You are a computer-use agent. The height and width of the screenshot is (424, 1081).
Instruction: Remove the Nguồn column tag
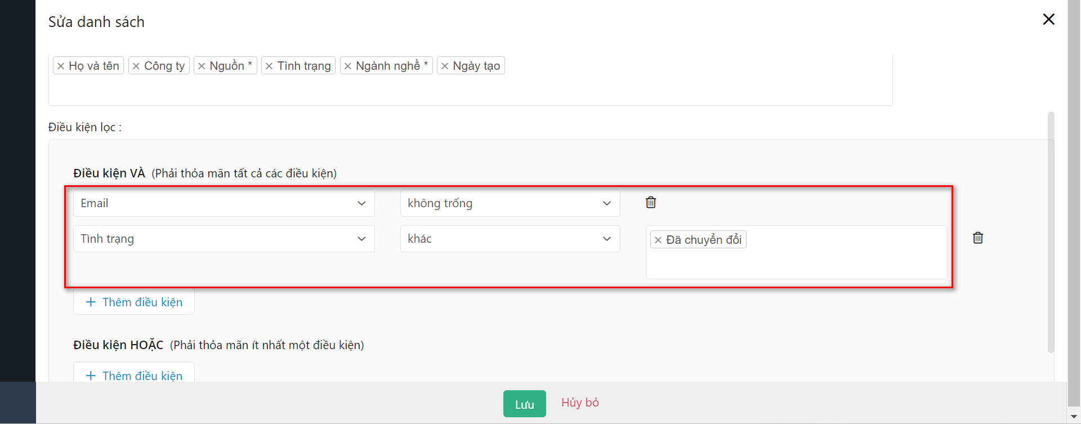click(202, 66)
